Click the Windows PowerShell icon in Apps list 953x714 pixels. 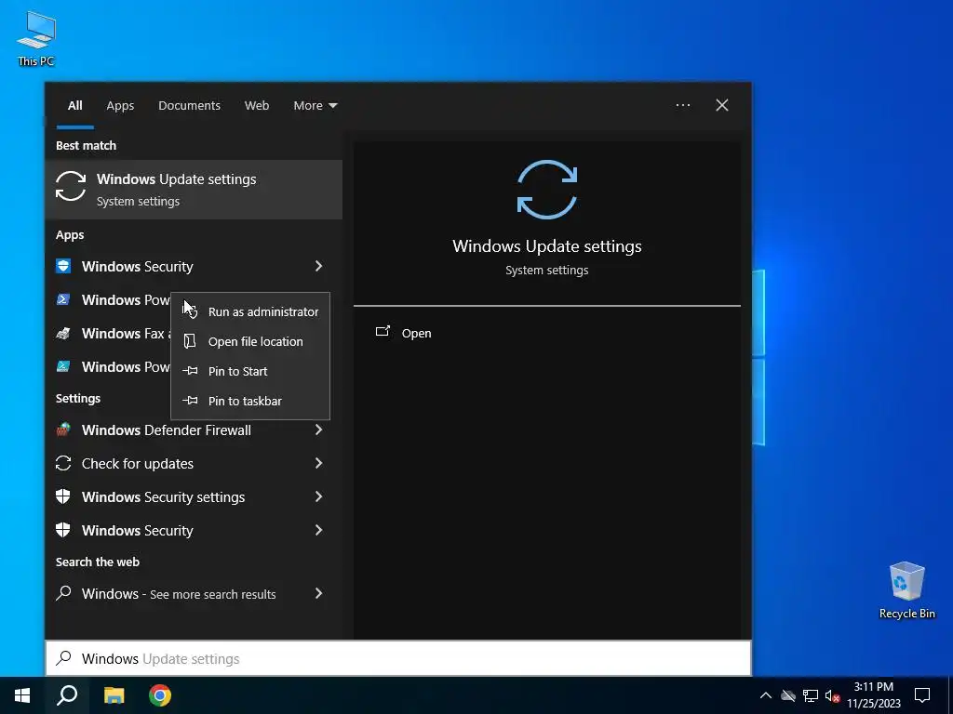click(x=63, y=299)
